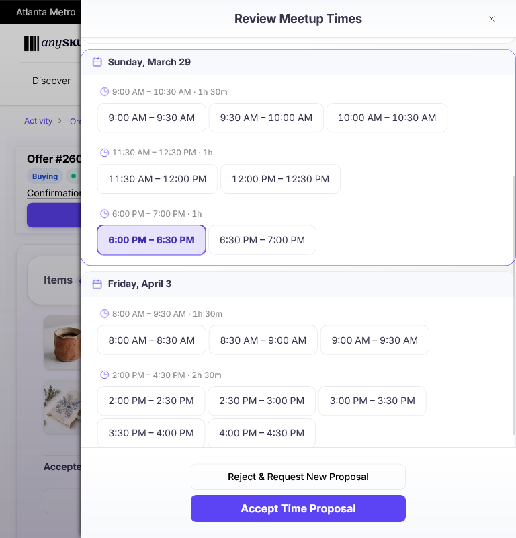Deselect the highlighted 6:00 PM – 6:30 PM slot
This screenshot has height=538, width=516.
[152, 240]
